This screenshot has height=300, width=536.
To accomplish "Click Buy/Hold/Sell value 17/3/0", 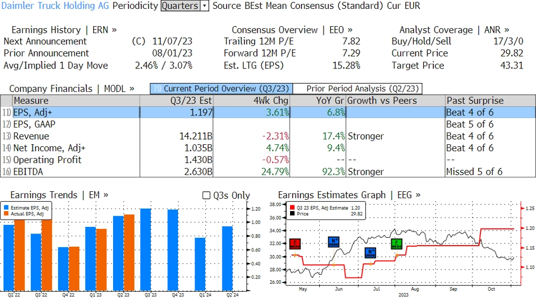I will pos(508,41).
